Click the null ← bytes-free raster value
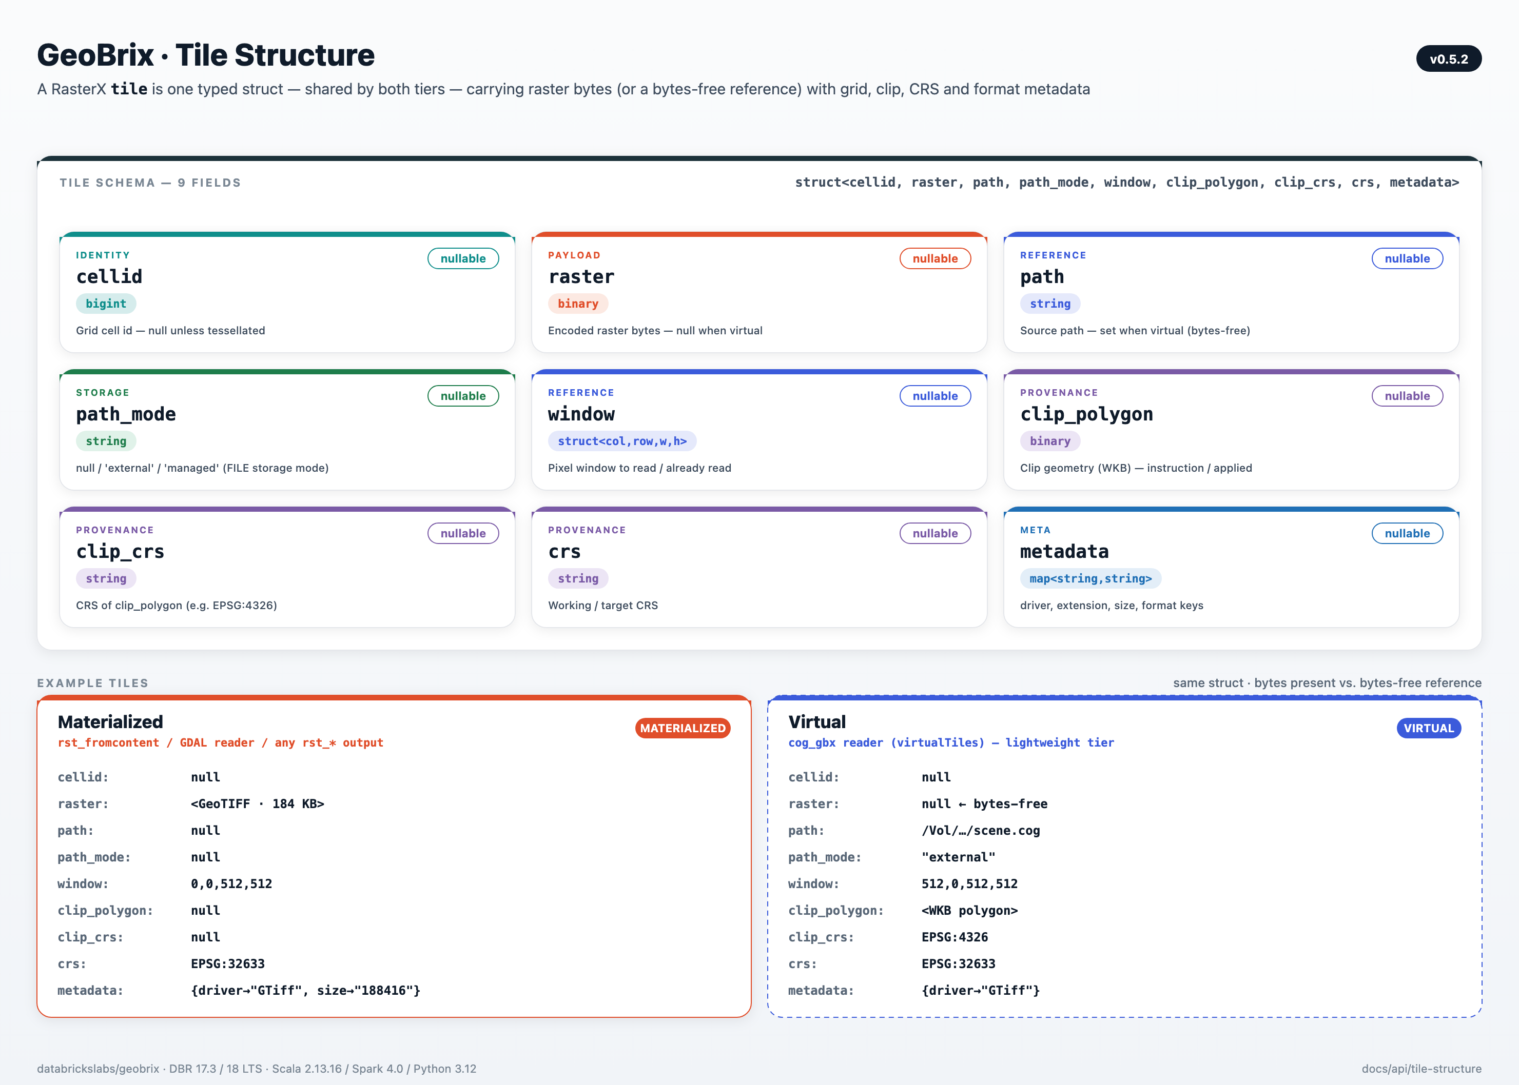The height and width of the screenshot is (1085, 1519). point(985,803)
